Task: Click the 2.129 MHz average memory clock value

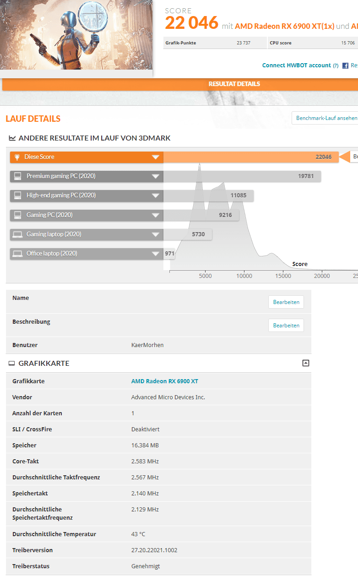Action: (145, 510)
